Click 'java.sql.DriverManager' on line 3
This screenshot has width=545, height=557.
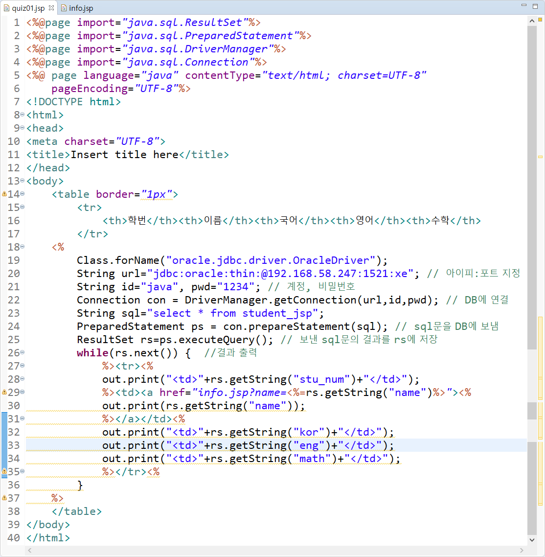[x=198, y=48]
